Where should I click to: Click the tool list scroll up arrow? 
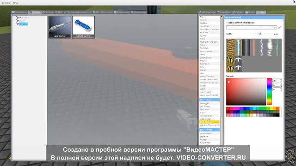point(222,17)
